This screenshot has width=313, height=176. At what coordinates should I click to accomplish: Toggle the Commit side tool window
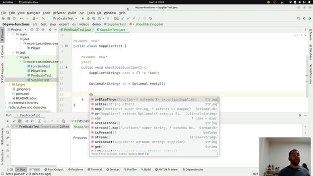2,51
